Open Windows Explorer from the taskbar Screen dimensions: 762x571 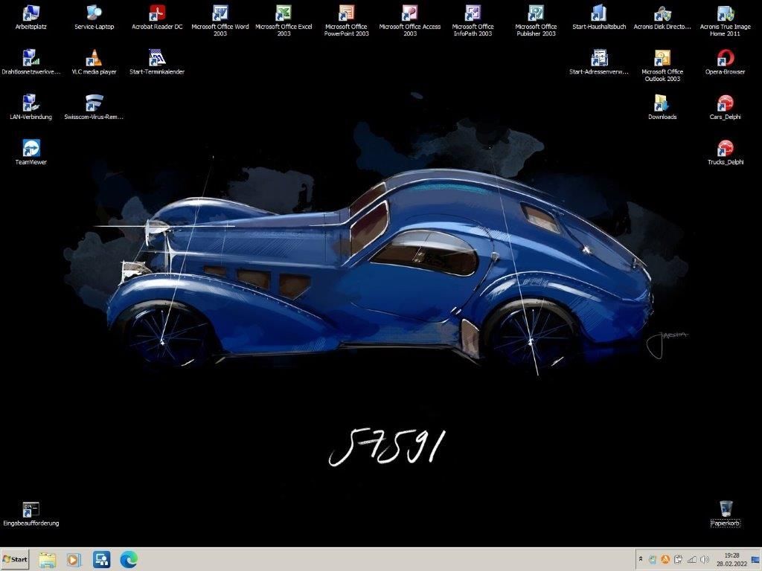point(48,559)
